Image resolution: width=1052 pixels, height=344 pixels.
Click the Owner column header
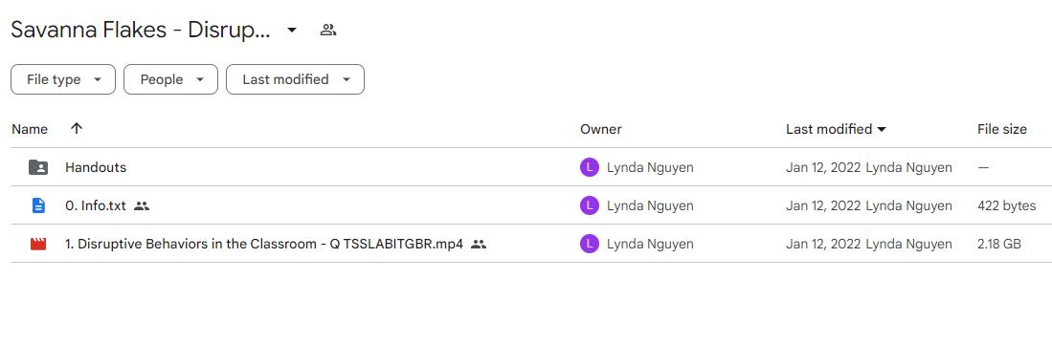coord(601,129)
